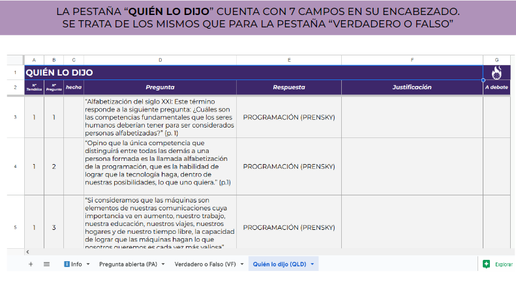Open Verdadero o Falso (VF) tab dropdown
516x282 pixels.
click(243, 264)
